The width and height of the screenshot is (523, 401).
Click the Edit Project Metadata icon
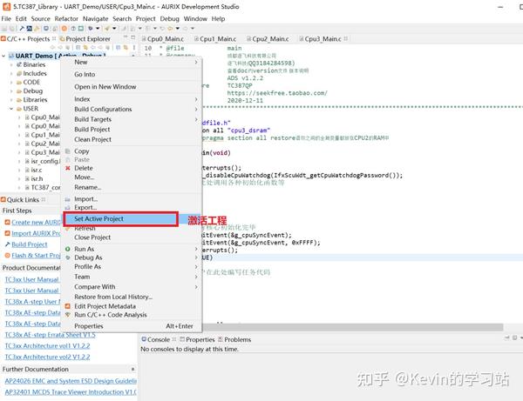point(68,306)
